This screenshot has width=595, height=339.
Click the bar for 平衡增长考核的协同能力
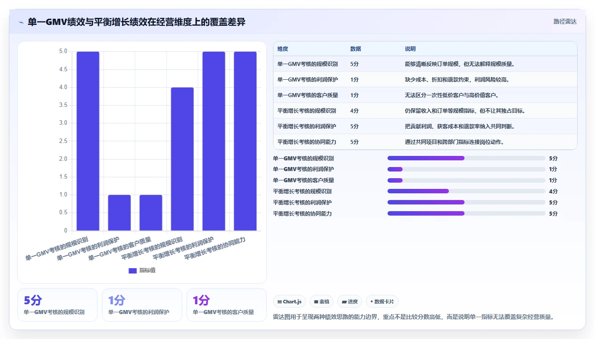(245, 141)
